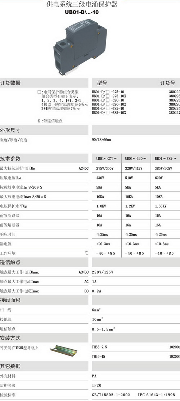Click the UB01…320… column header

[x=136, y=159]
